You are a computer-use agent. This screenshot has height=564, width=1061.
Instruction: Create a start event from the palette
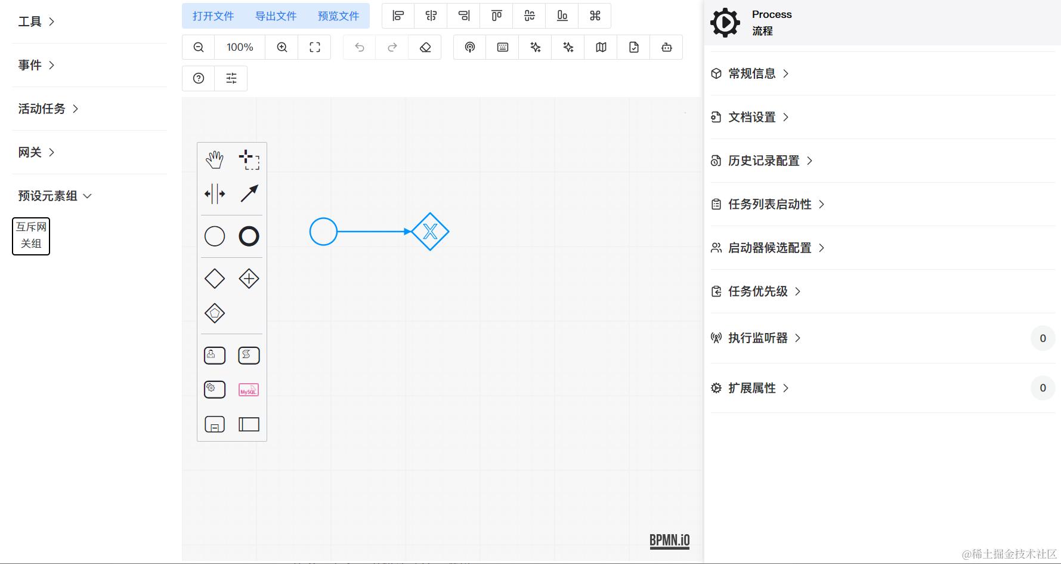[215, 236]
